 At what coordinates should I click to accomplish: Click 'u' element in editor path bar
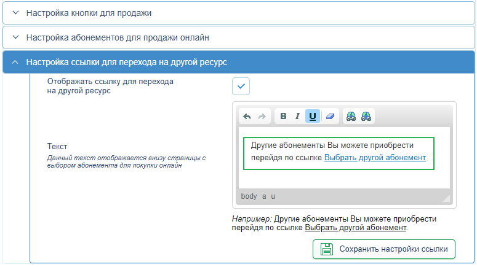pos(273,196)
